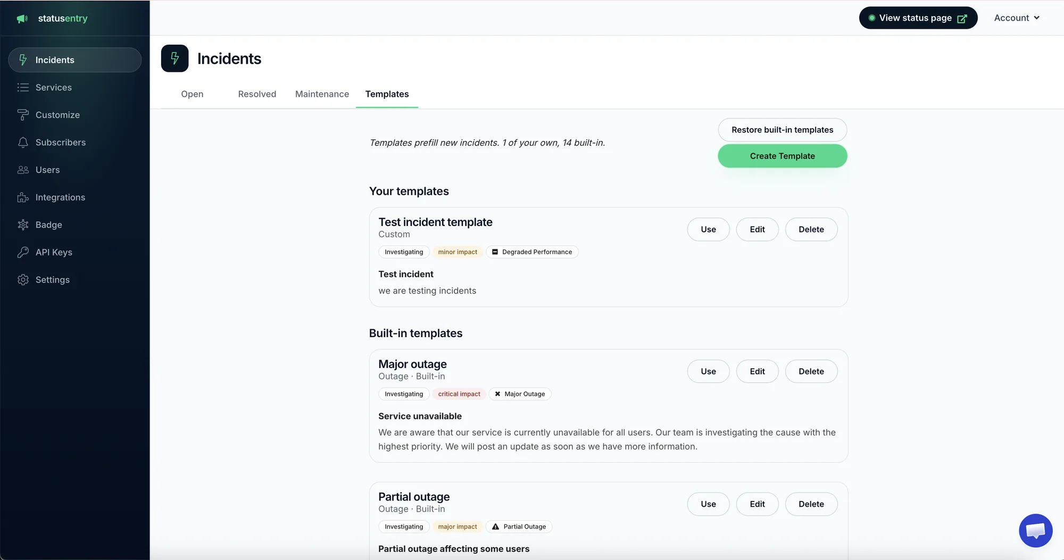The height and width of the screenshot is (560, 1064).
Task: Edit the Partial outage template
Action: click(757, 504)
